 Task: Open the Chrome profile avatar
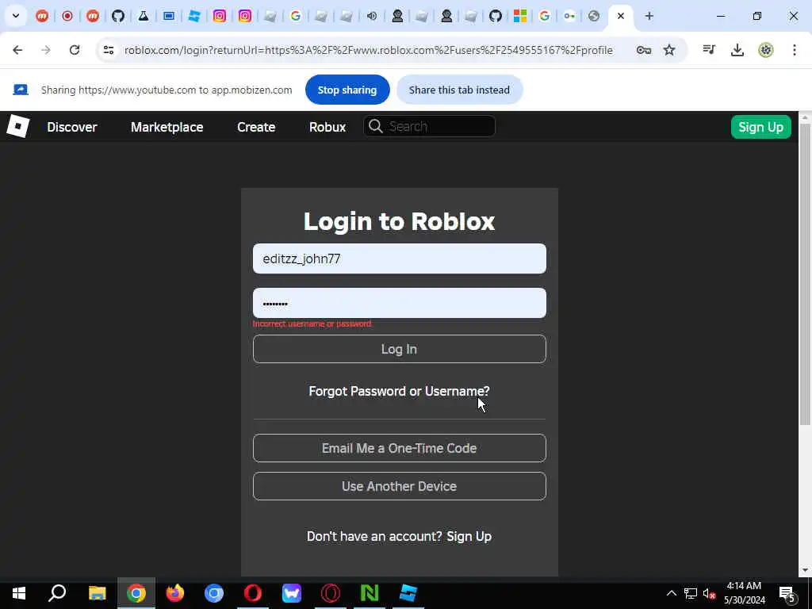(765, 50)
